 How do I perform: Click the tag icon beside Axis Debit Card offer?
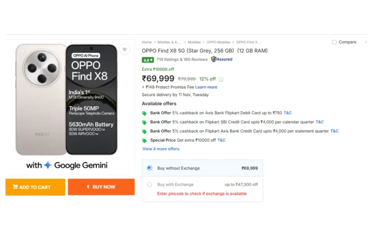144,113
